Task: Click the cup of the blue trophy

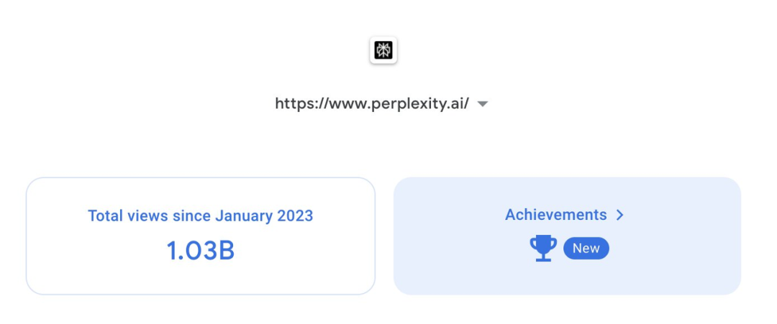Action: (x=543, y=244)
